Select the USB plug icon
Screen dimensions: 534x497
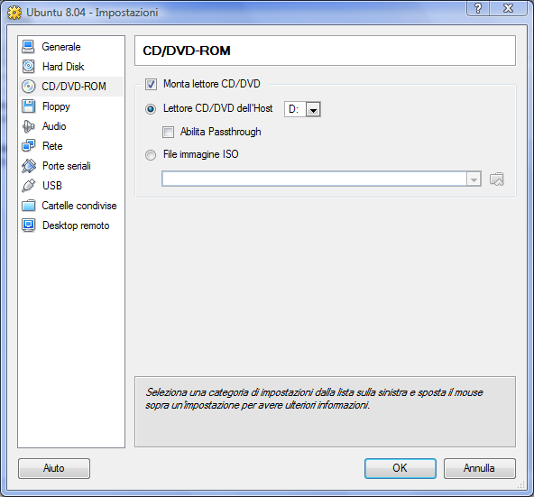[x=28, y=186]
